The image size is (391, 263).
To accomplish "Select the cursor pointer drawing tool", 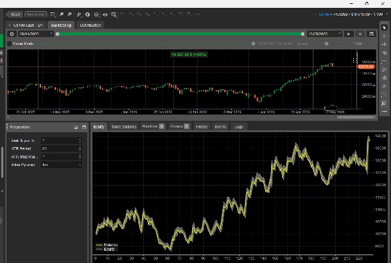I will point(384,27).
